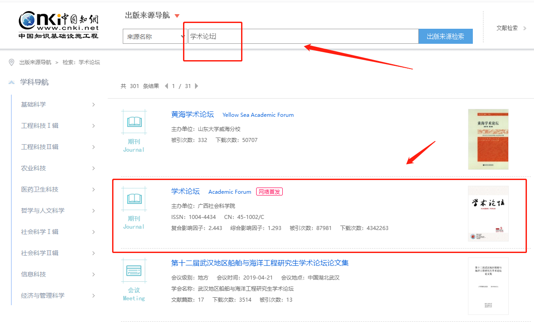This screenshot has width=534, height=322.
Task: Click 被引次数：87981 value
Action: click(x=311, y=228)
